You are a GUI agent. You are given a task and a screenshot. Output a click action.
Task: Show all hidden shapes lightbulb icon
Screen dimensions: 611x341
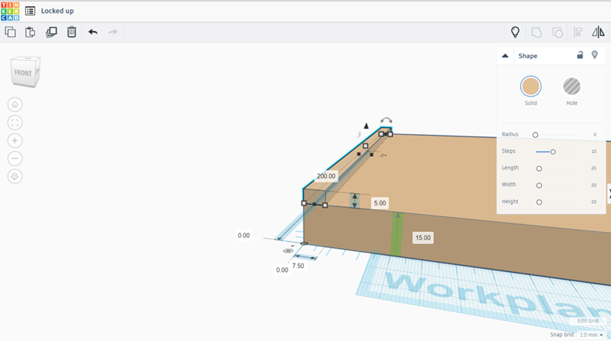(515, 32)
